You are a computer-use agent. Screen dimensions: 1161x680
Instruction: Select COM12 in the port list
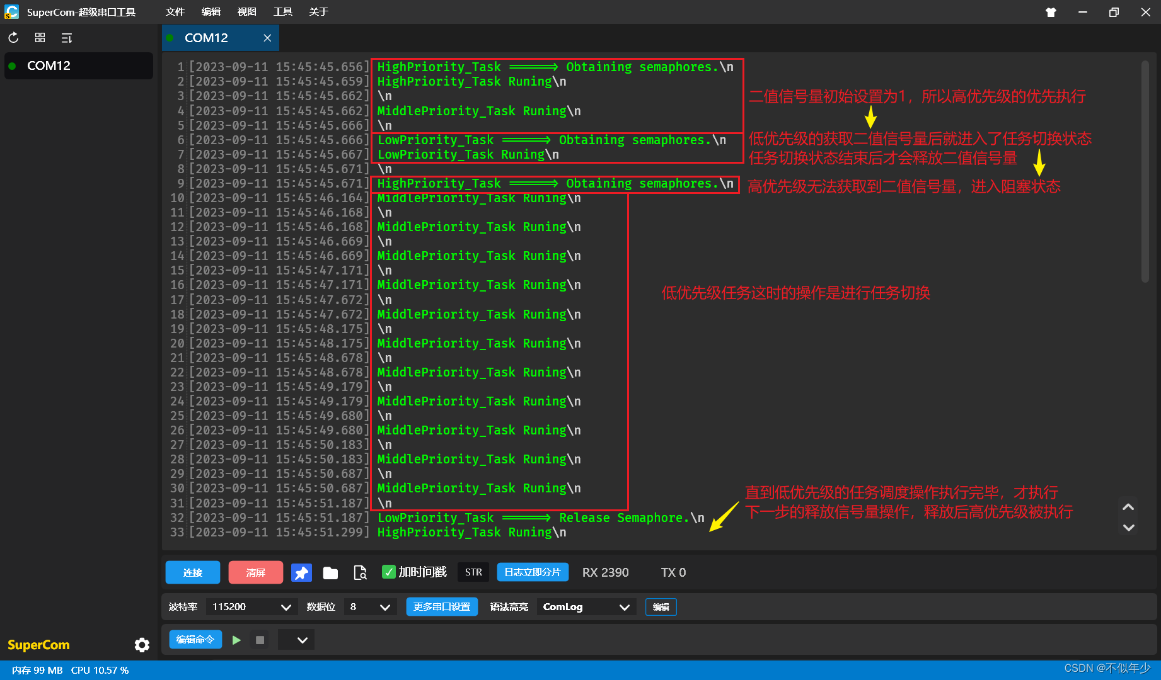[78, 65]
